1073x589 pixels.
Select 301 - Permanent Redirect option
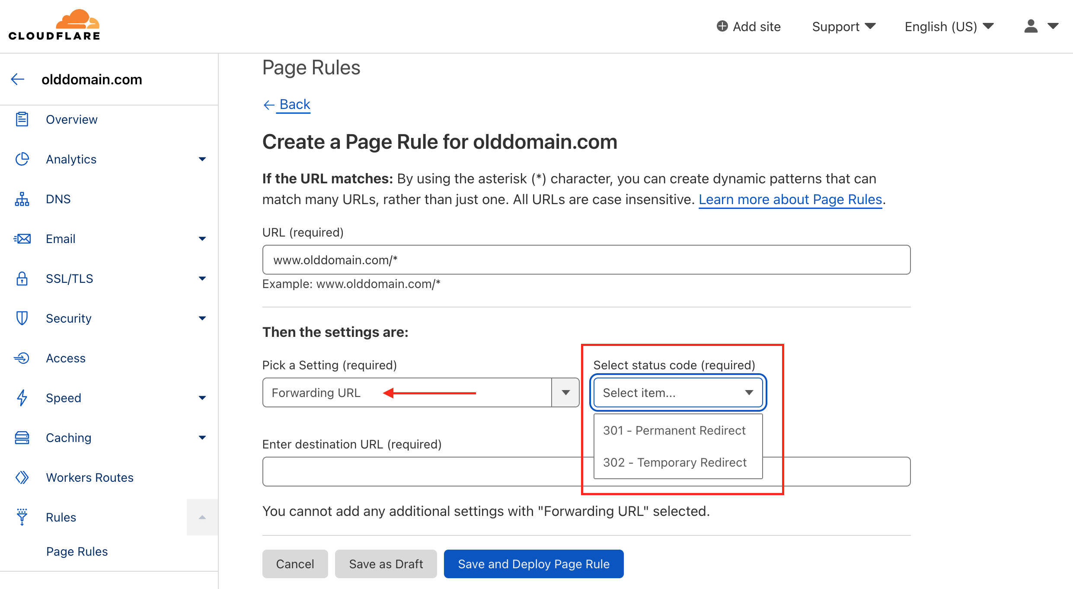click(674, 430)
